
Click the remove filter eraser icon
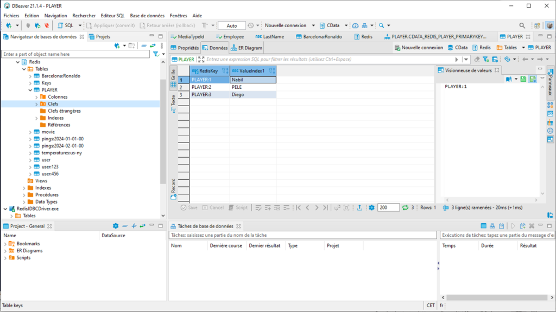pos(477,60)
